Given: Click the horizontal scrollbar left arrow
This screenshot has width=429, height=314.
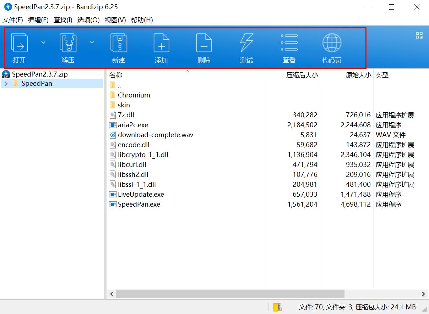Looking at the screenshot, I should point(111,294).
